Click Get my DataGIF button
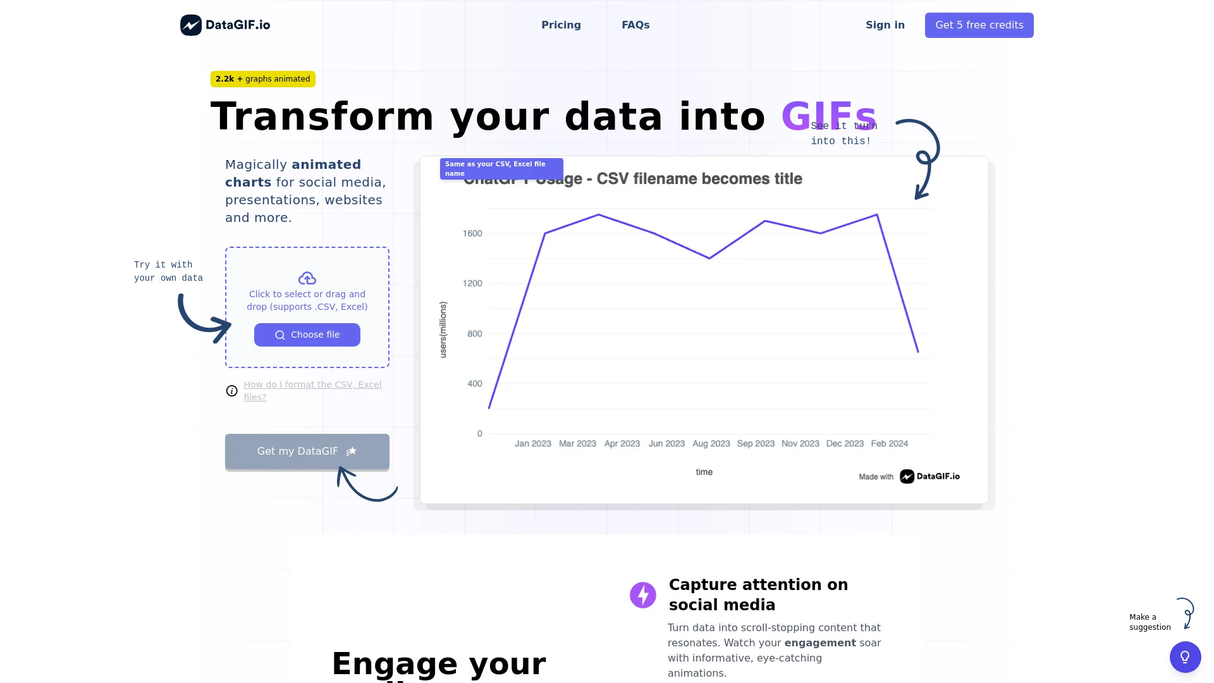This screenshot has width=1214, height=683. 307,450
